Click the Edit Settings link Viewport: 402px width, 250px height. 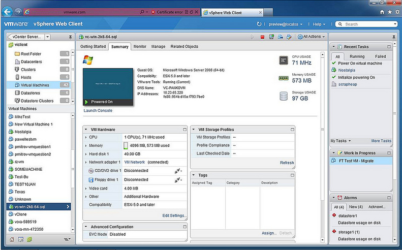(174, 215)
